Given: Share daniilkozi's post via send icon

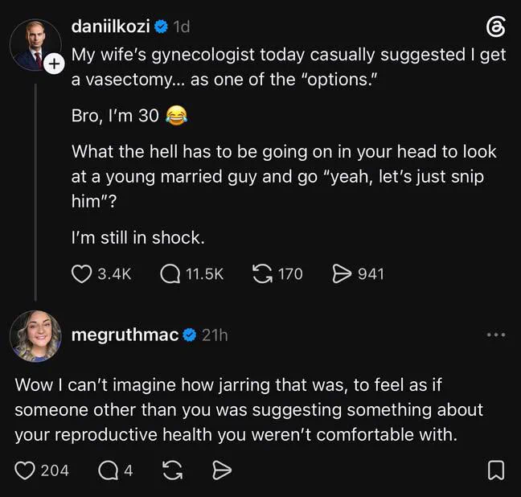Looking at the screenshot, I should click(342, 274).
